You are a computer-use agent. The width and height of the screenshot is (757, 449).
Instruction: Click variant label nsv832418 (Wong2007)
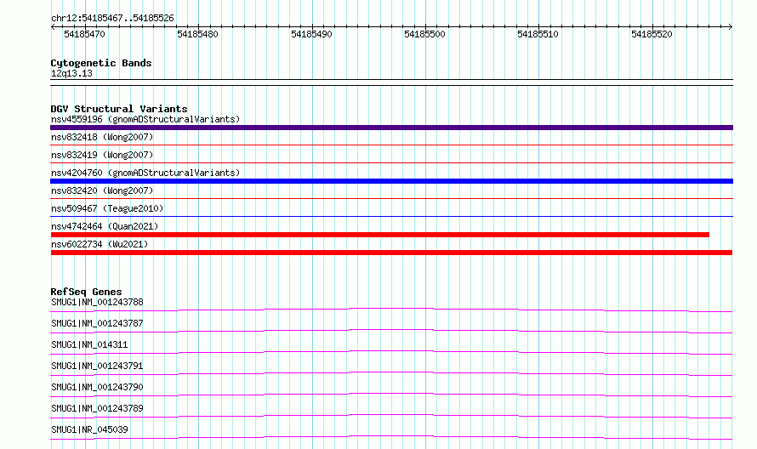coord(102,137)
